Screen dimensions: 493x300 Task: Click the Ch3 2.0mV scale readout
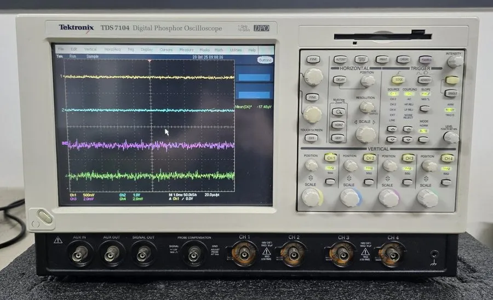[x=82, y=199]
